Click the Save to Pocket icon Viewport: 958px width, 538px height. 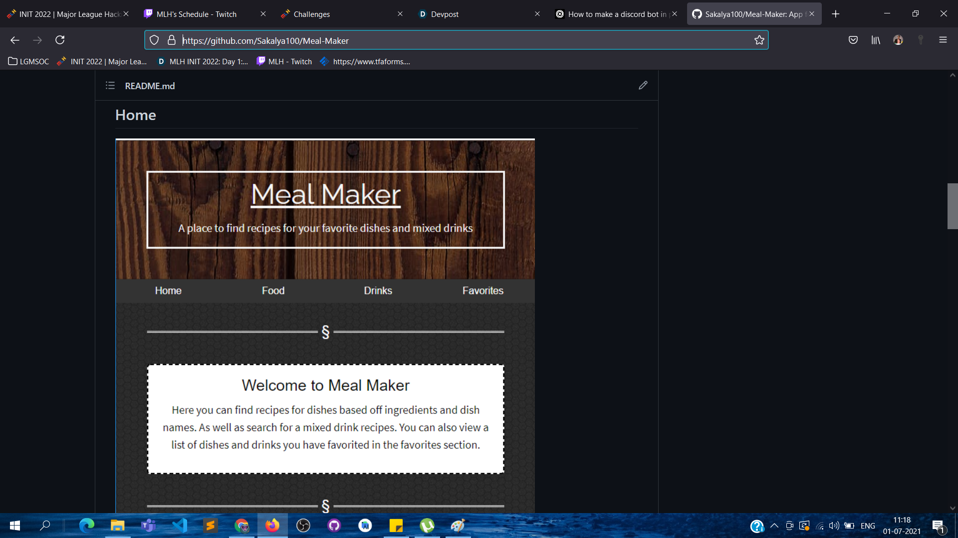tap(853, 40)
